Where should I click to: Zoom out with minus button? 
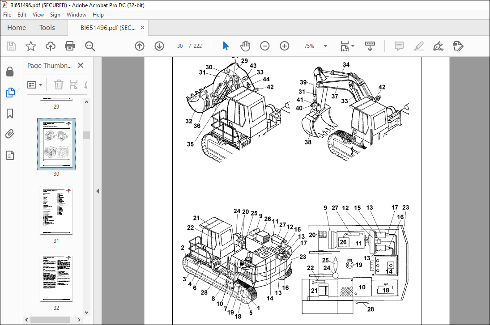point(264,46)
